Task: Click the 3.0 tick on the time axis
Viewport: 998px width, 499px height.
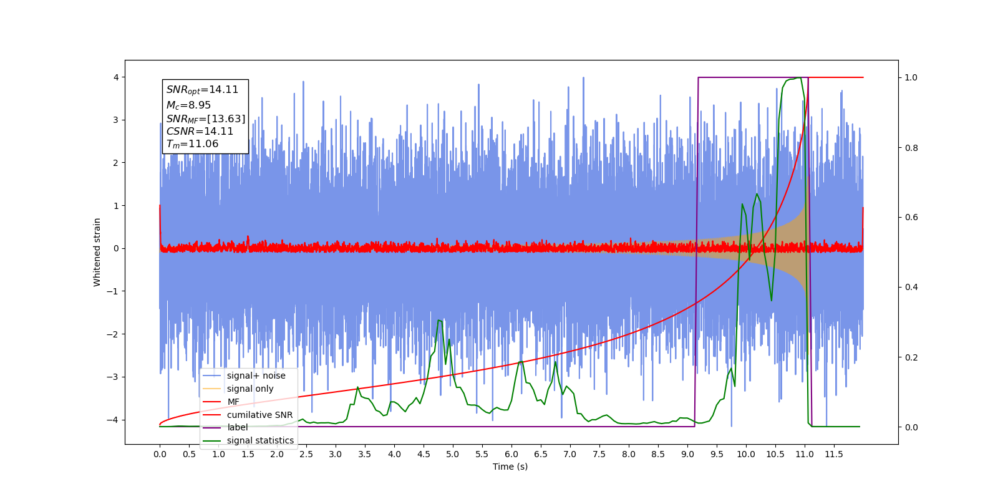Action: point(336,454)
